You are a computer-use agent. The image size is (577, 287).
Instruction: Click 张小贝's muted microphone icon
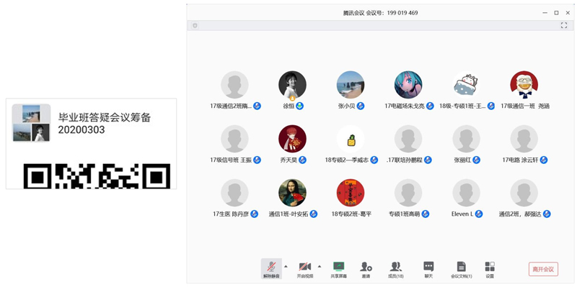tap(361, 106)
